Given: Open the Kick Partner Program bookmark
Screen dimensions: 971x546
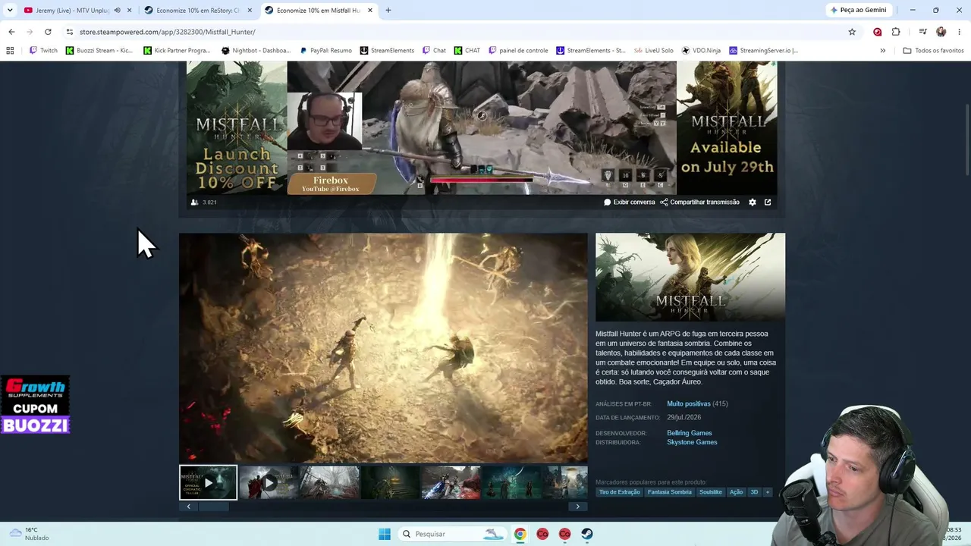Looking at the screenshot, I should (x=177, y=51).
